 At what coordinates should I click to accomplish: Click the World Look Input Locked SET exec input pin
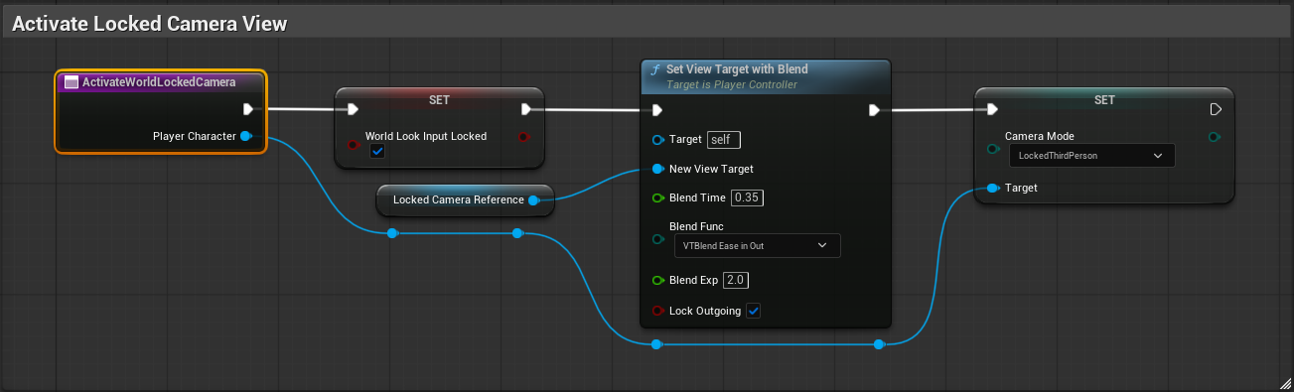(x=352, y=109)
